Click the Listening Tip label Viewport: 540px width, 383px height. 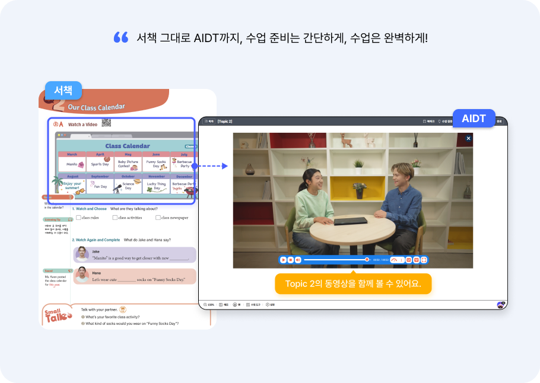click(58, 219)
